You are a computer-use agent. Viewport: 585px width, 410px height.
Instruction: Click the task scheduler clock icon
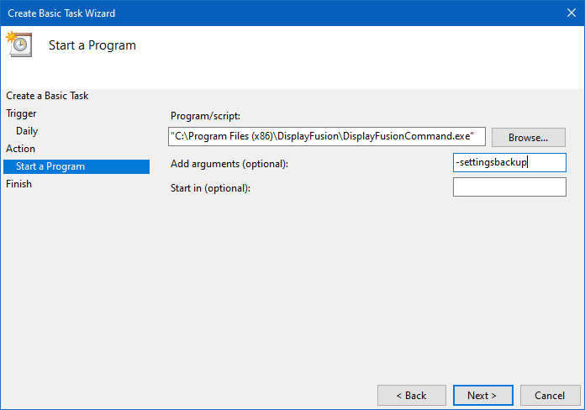19,44
